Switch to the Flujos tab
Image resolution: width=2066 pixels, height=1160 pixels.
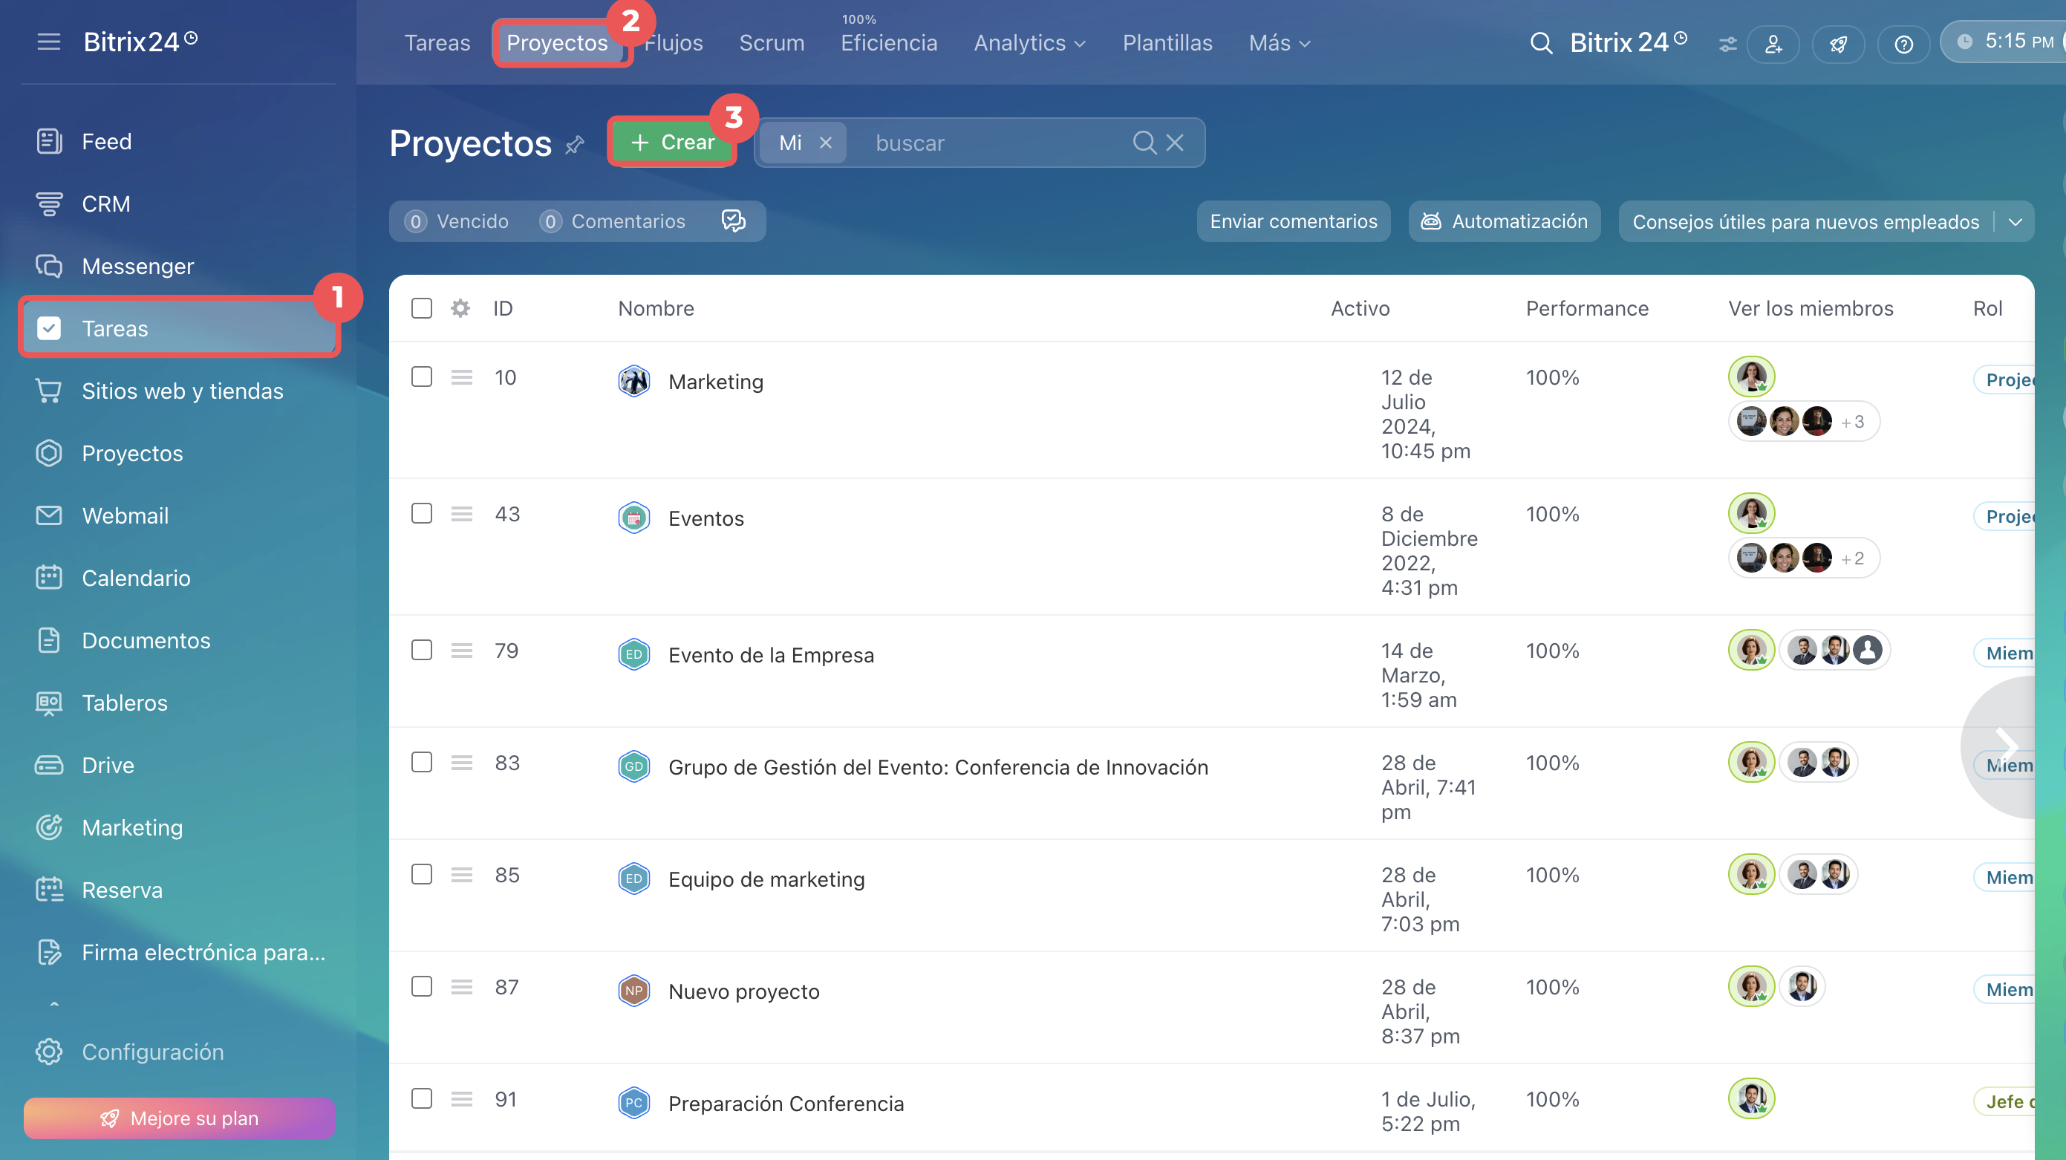coord(674,43)
